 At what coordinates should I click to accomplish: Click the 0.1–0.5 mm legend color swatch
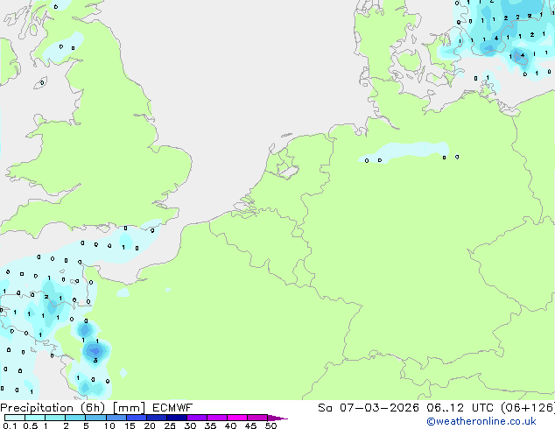15,418
